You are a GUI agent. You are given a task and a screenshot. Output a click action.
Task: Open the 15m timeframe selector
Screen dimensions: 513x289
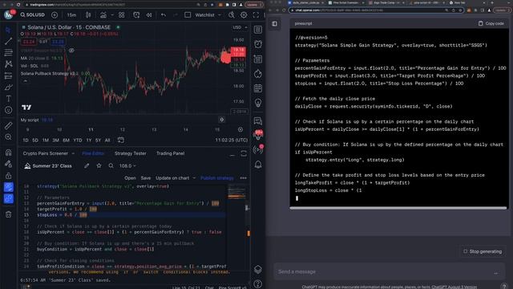point(71,15)
